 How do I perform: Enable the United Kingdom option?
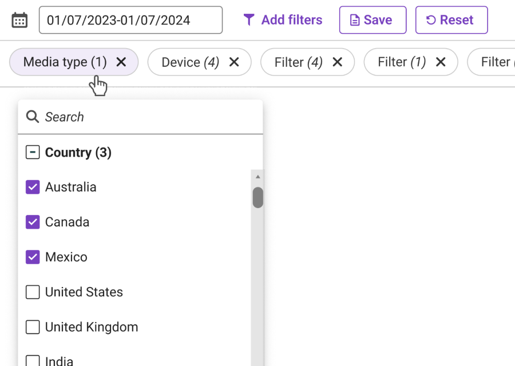[33, 327]
